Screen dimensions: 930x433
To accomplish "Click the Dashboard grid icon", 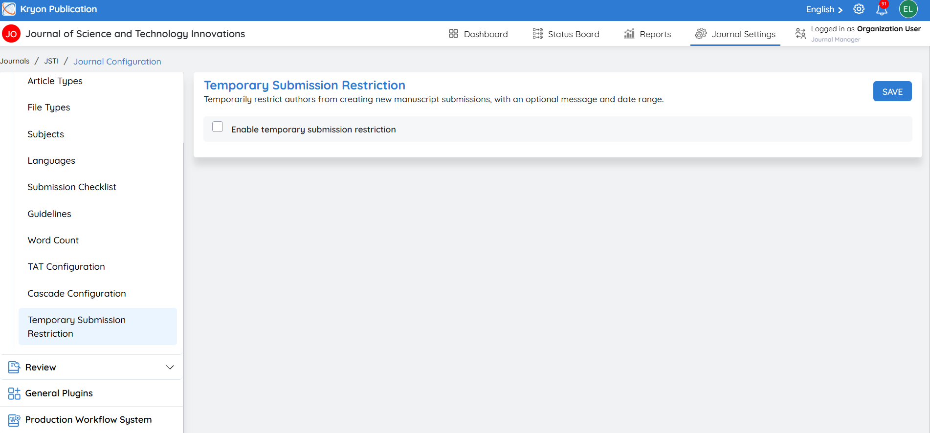I will click(453, 34).
